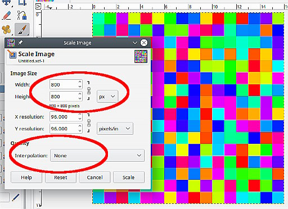Image resolution: width=288 pixels, height=209 pixels.
Task: Select the Paths tool
Action: [22, 15]
